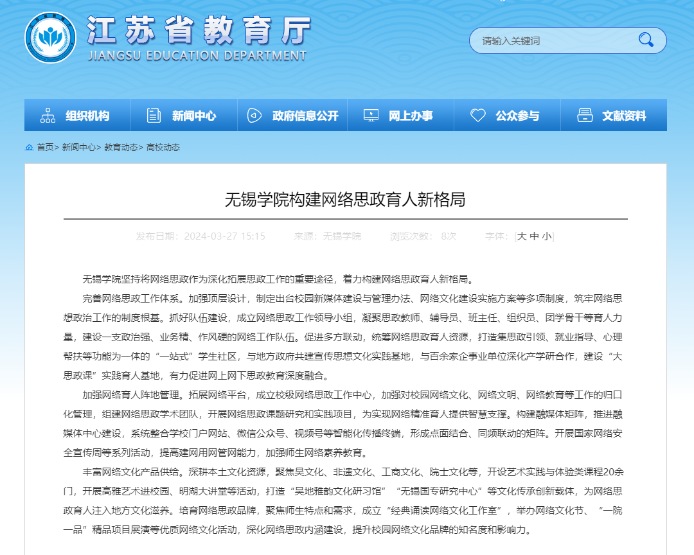
Task: Click the 教育动态 breadcrumb link
Action: click(121, 148)
